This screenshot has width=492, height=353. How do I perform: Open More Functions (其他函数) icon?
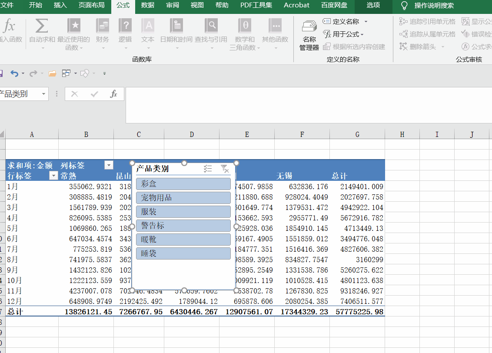pos(275,26)
